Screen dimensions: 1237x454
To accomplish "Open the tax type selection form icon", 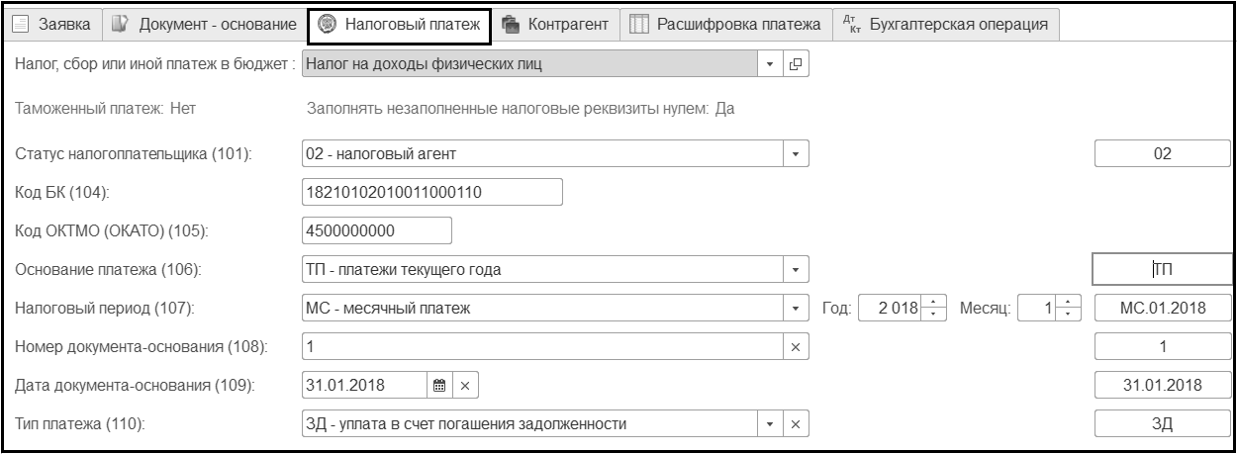I will click(796, 65).
